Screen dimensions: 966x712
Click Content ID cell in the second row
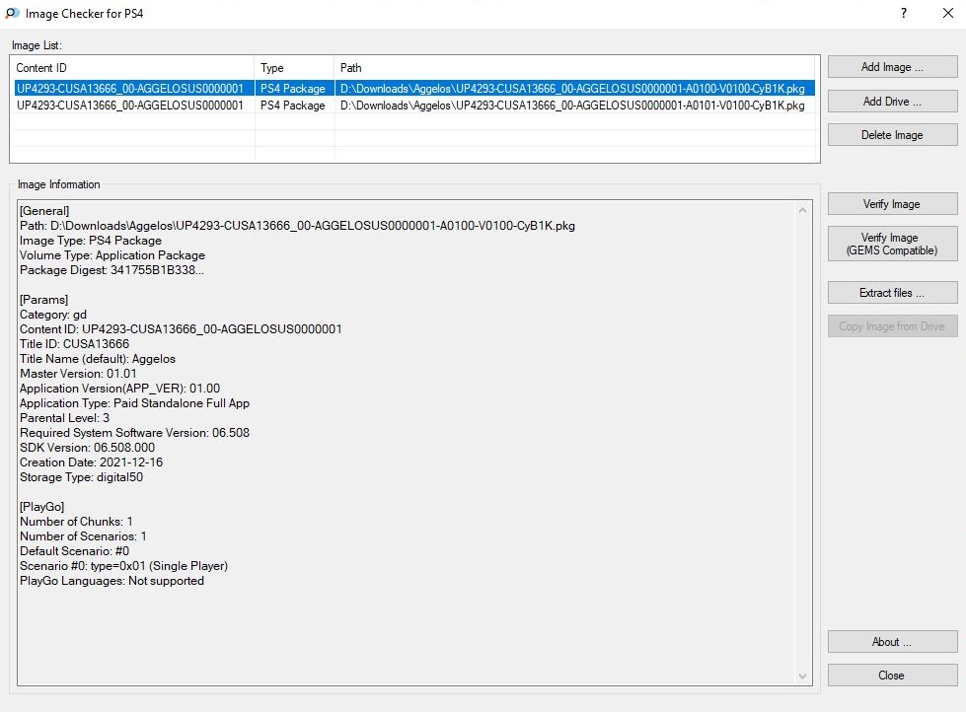click(x=130, y=106)
